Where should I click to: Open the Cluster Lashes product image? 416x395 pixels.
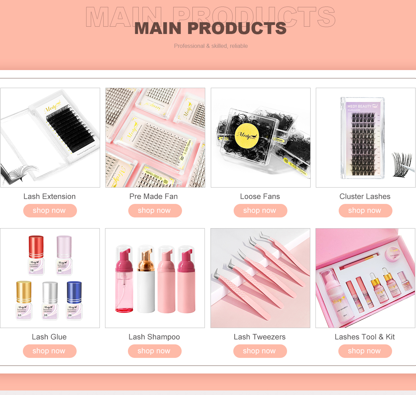tap(366, 138)
